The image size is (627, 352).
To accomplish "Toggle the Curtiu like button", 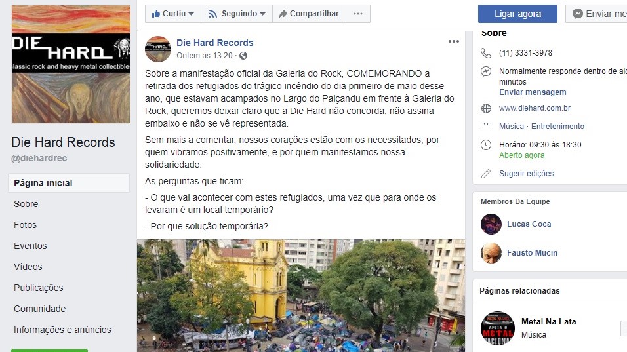I will 172,14.
